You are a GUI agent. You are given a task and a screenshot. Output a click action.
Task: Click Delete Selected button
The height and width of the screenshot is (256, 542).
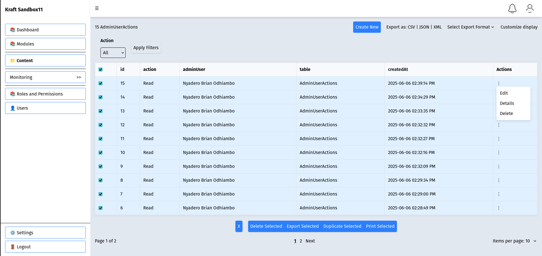coord(266,226)
